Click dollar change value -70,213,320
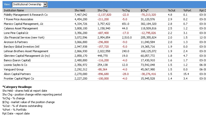This screenshot has height=116, width=206. [x=148, y=15]
